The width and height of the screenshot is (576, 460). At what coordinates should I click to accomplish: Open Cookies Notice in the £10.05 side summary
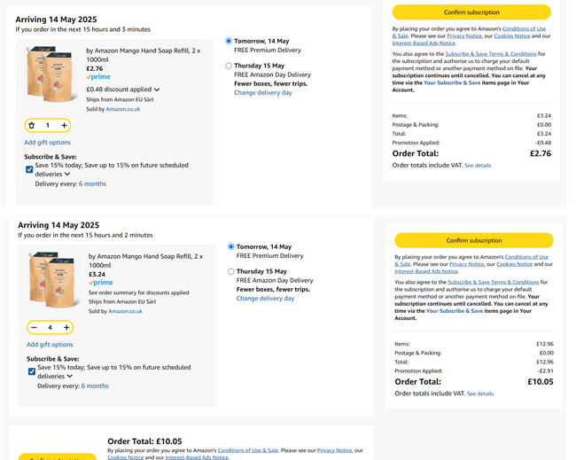coord(514,264)
